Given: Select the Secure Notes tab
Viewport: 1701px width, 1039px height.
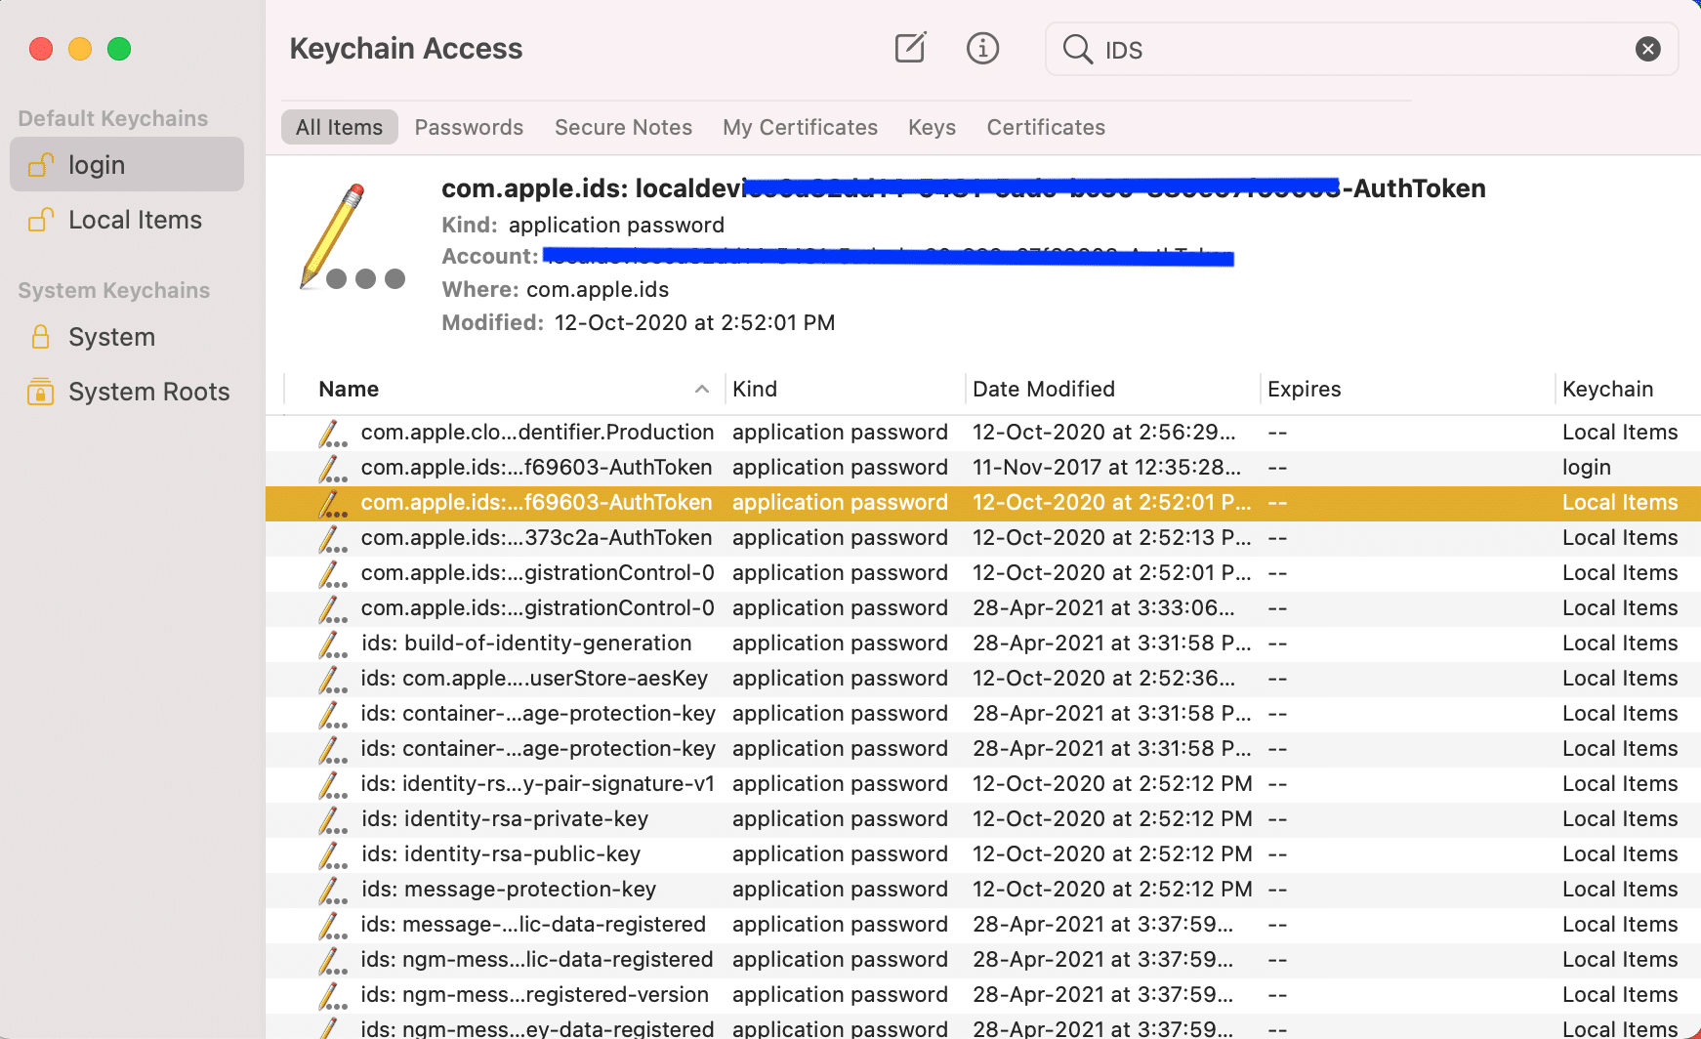Looking at the screenshot, I should [x=623, y=127].
